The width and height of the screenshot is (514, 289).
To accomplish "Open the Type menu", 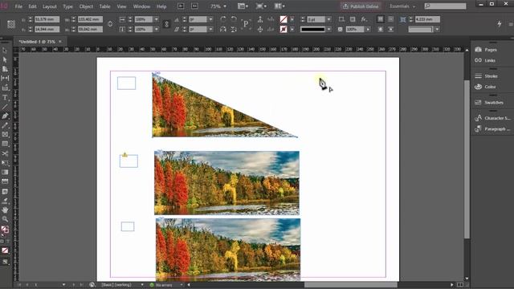I will (67, 6).
